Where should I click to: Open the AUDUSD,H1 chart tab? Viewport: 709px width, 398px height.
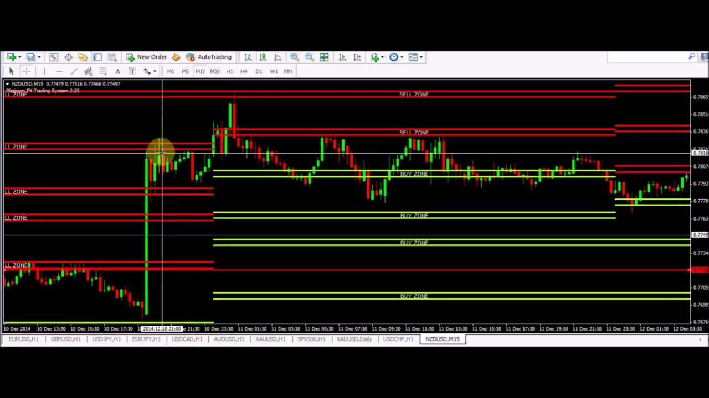pos(229,339)
